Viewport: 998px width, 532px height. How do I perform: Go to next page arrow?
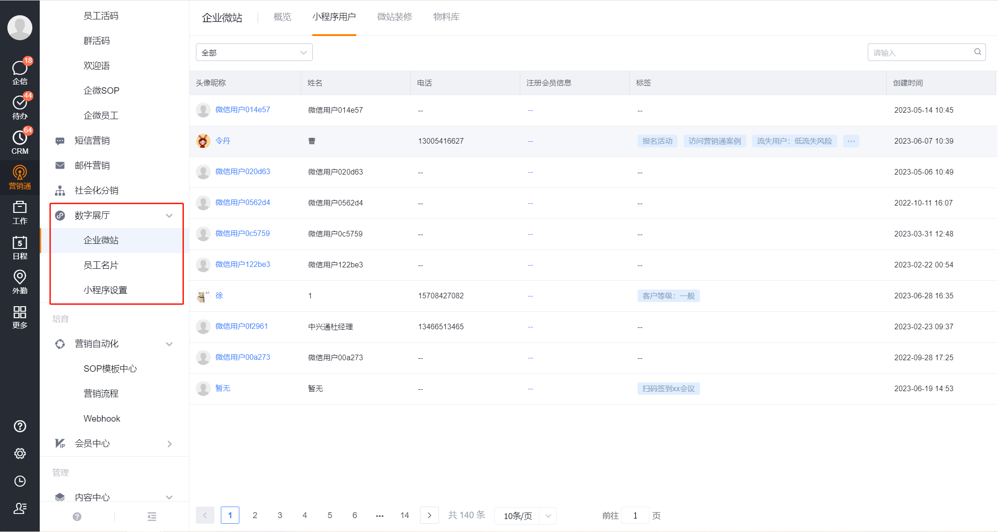[429, 515]
